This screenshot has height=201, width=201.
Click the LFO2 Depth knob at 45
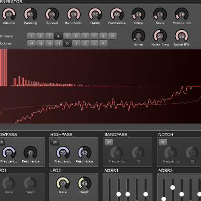pos(84,183)
